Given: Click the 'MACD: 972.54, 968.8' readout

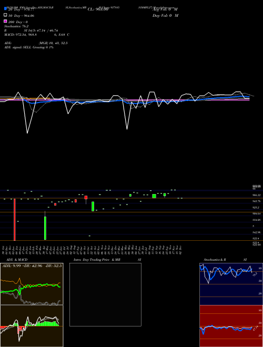Looking at the screenshot, I should tap(21, 35).
